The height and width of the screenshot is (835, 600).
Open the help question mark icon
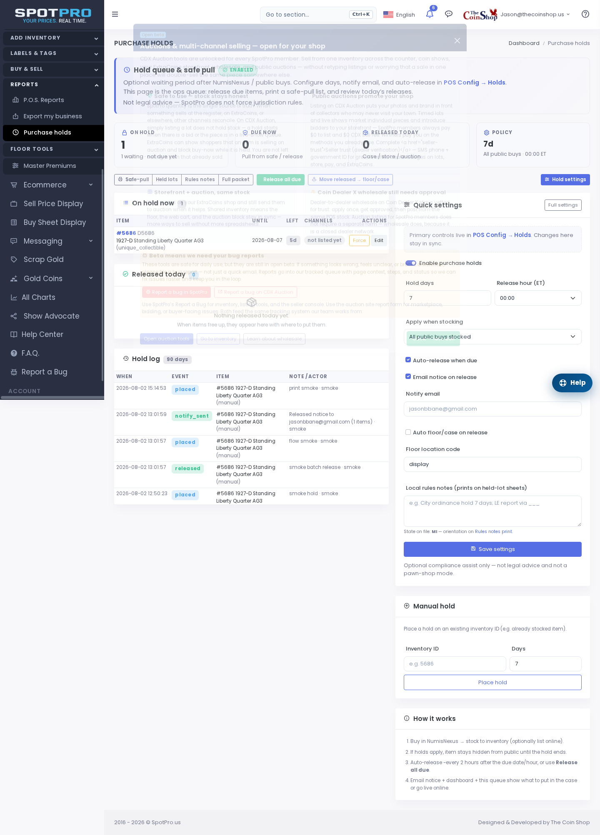pyautogui.click(x=585, y=14)
